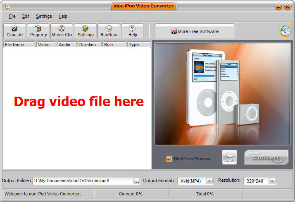Viewport: 295px width, 202px height.
Task: Click the Video column header
Action: coord(46,45)
